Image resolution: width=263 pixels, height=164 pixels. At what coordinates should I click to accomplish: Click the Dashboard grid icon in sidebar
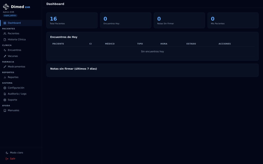[5, 23]
